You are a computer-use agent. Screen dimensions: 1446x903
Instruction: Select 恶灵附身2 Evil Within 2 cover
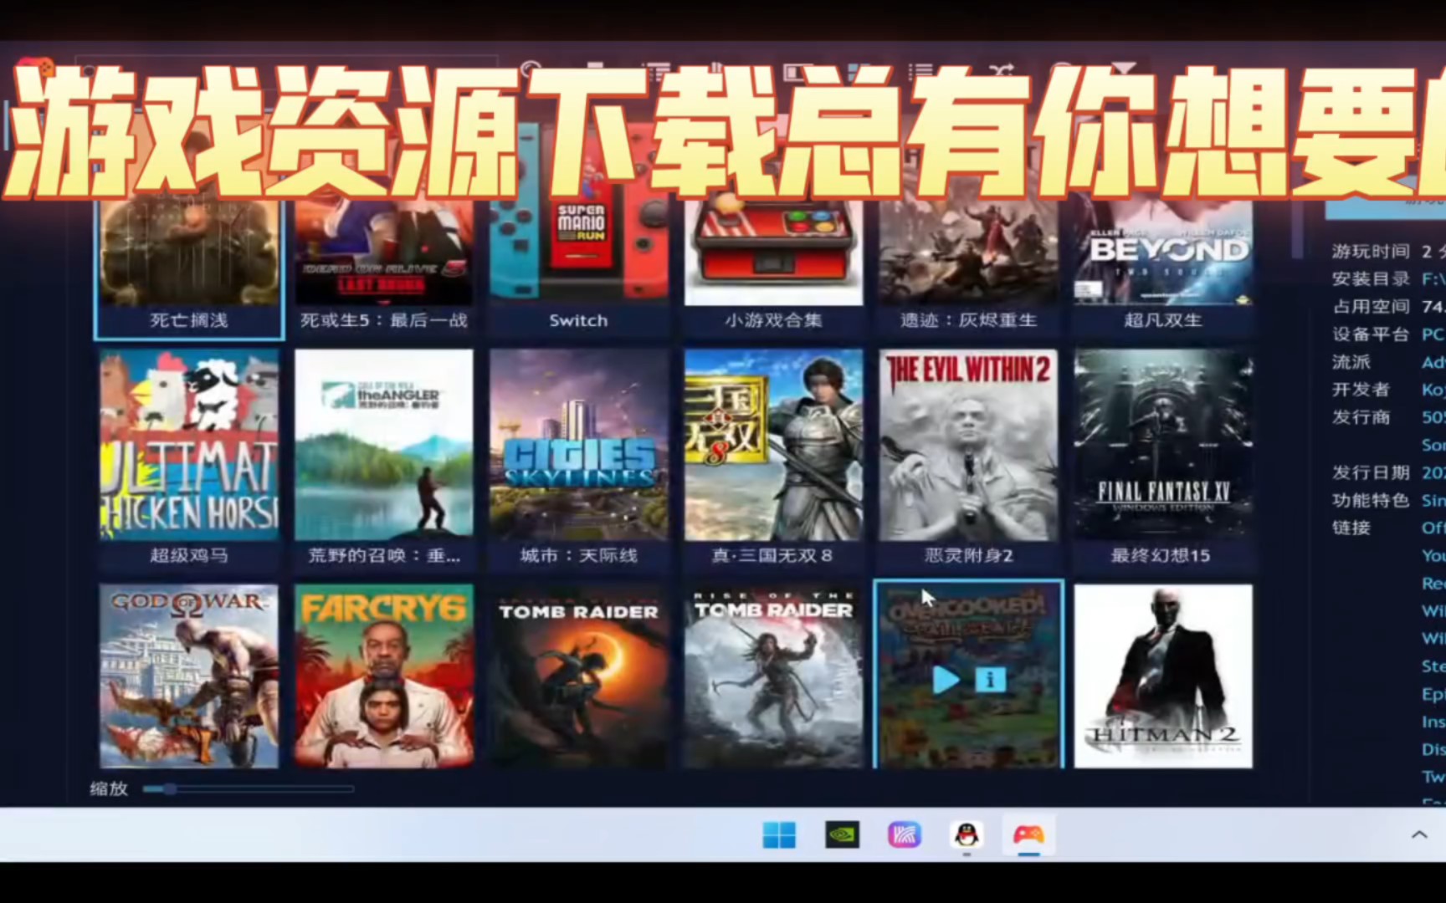point(969,445)
